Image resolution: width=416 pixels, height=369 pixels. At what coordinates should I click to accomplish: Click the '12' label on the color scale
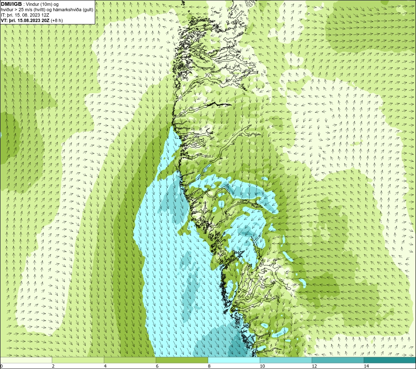point(314,366)
